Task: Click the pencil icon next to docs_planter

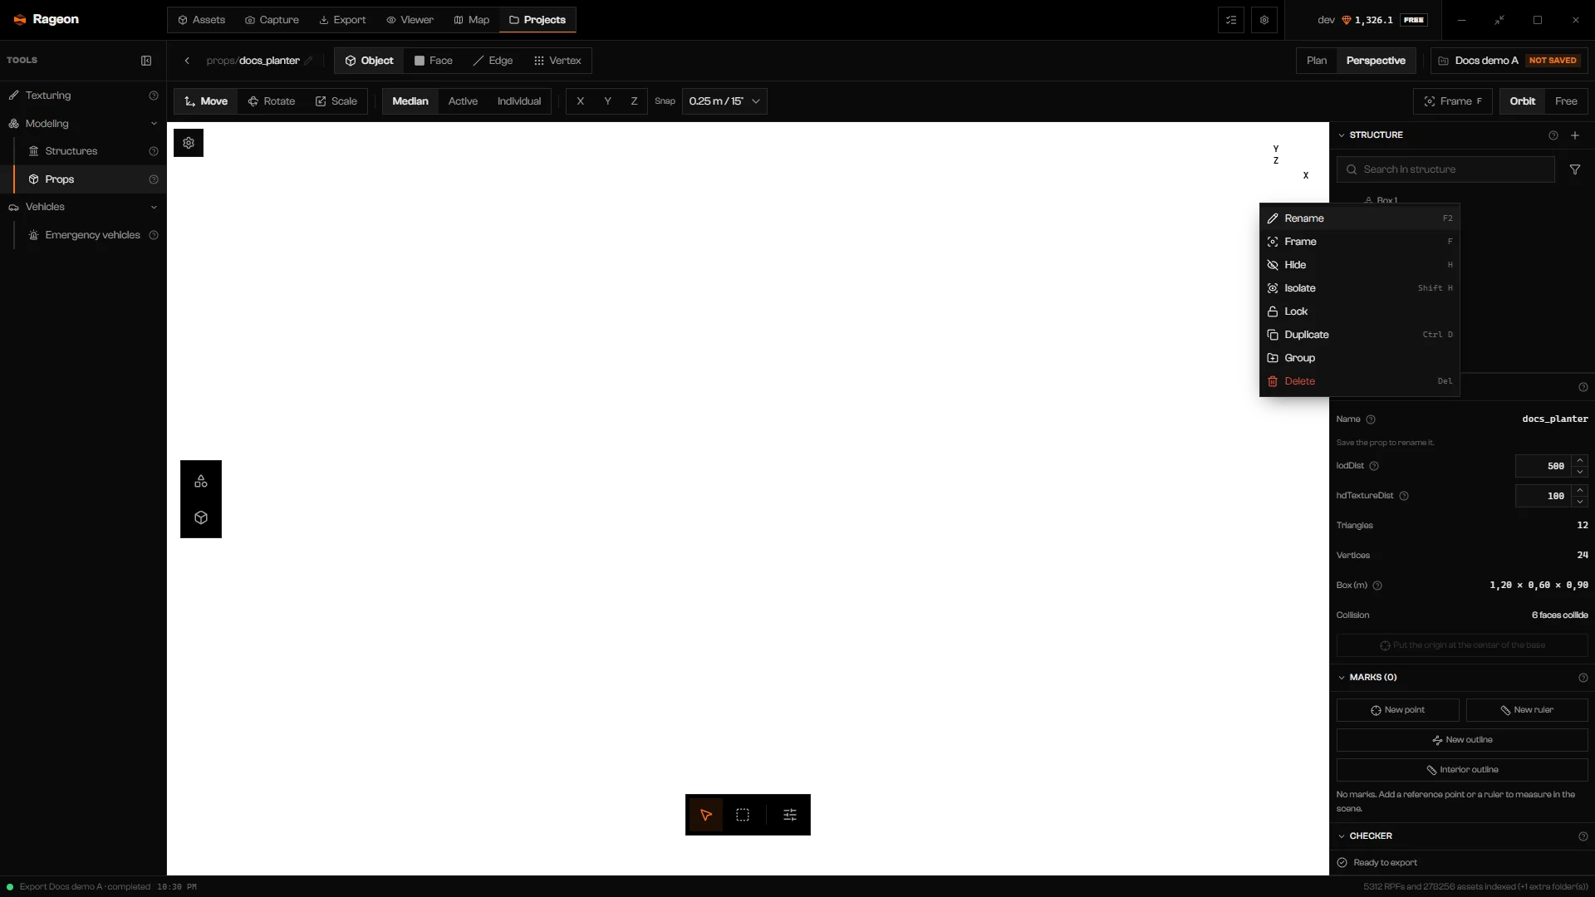Action: [x=308, y=61]
